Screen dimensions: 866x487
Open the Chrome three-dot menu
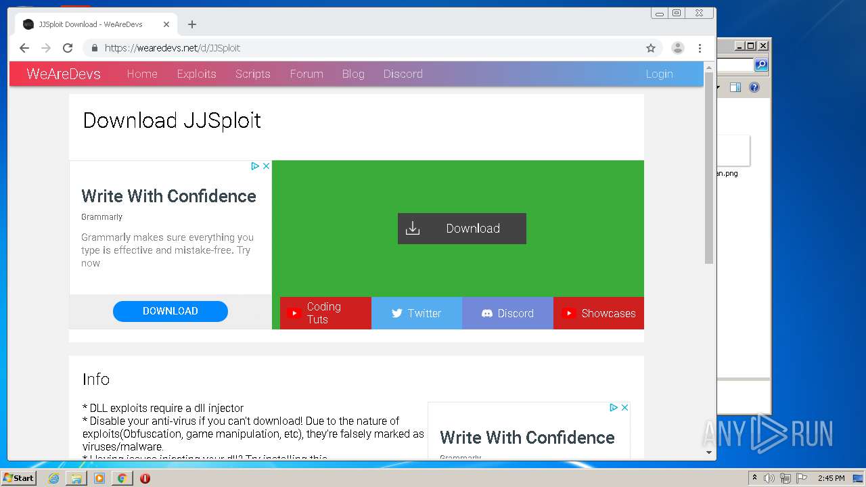(x=700, y=48)
